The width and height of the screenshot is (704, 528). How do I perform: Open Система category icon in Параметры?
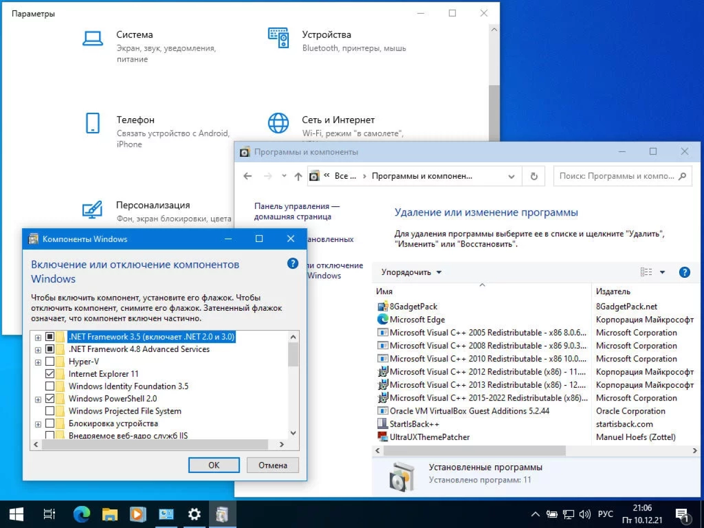pos(93,38)
